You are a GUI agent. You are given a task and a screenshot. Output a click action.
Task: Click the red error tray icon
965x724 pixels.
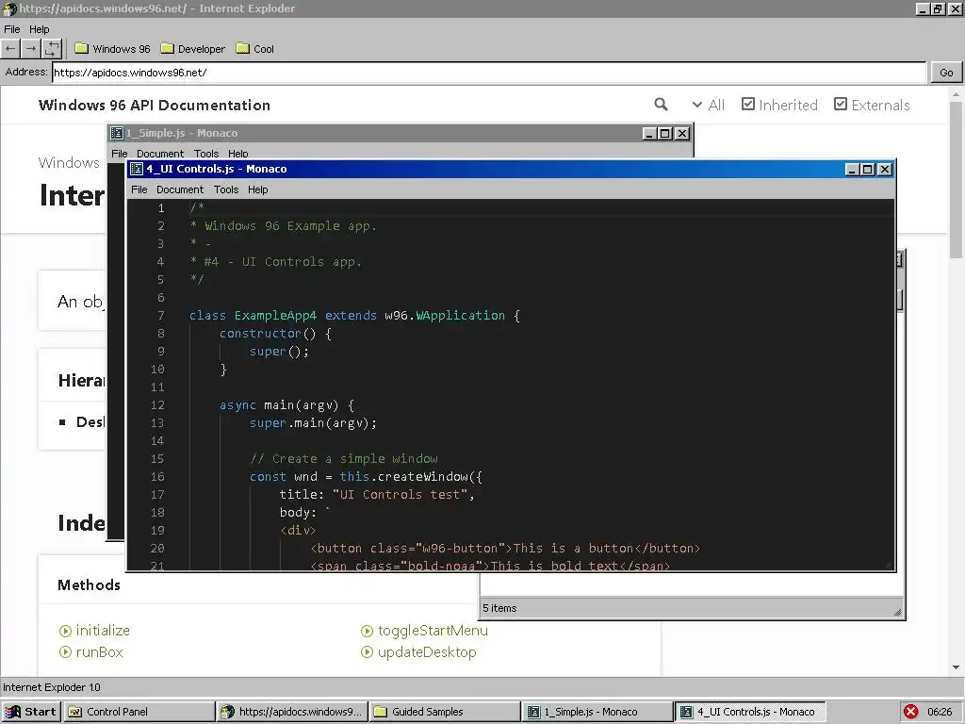(x=911, y=712)
